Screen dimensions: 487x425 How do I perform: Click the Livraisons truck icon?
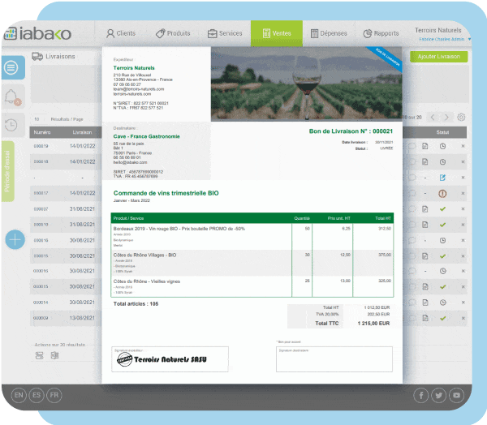coord(37,56)
